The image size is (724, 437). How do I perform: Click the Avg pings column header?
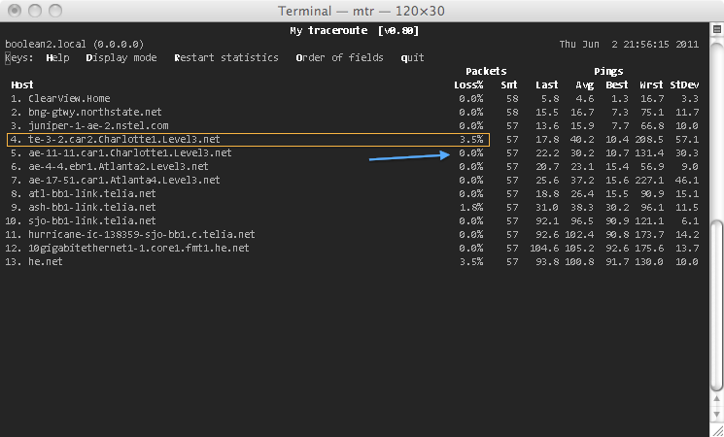pos(585,84)
